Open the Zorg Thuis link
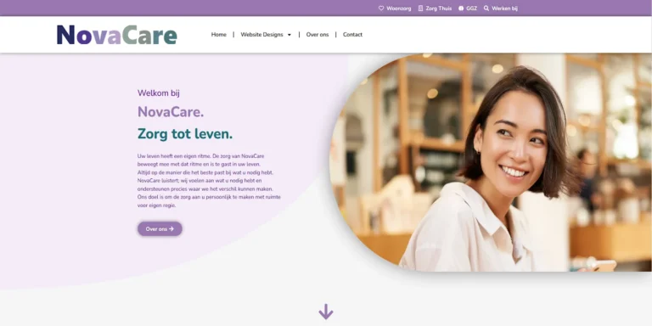The height and width of the screenshot is (326, 652). point(439,8)
